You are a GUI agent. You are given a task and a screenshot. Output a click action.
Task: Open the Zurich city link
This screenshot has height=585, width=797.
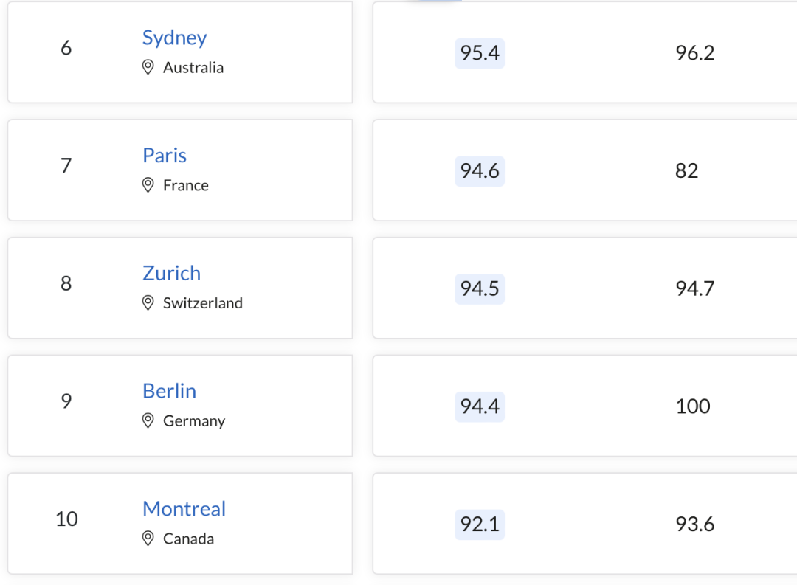[171, 274]
